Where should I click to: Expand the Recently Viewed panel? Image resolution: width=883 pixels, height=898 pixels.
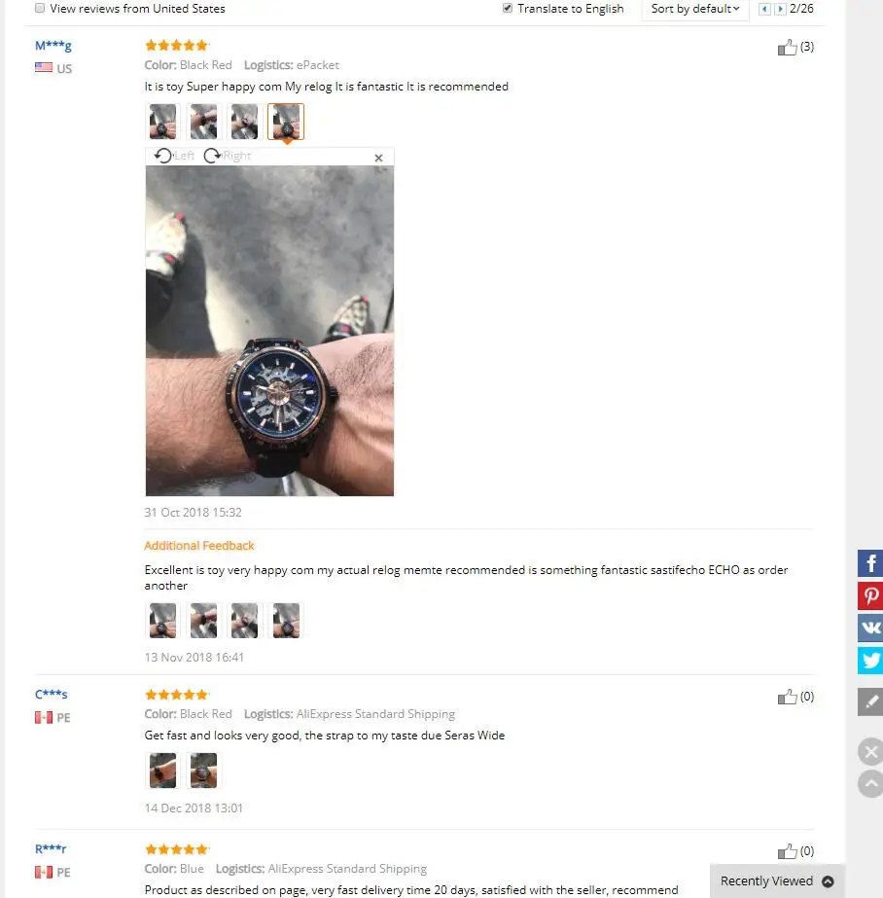pyautogui.click(x=777, y=880)
